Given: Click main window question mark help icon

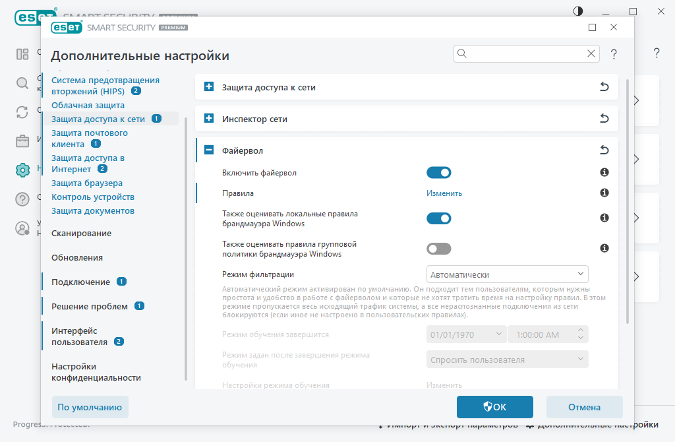Looking at the screenshot, I should pos(657,53).
